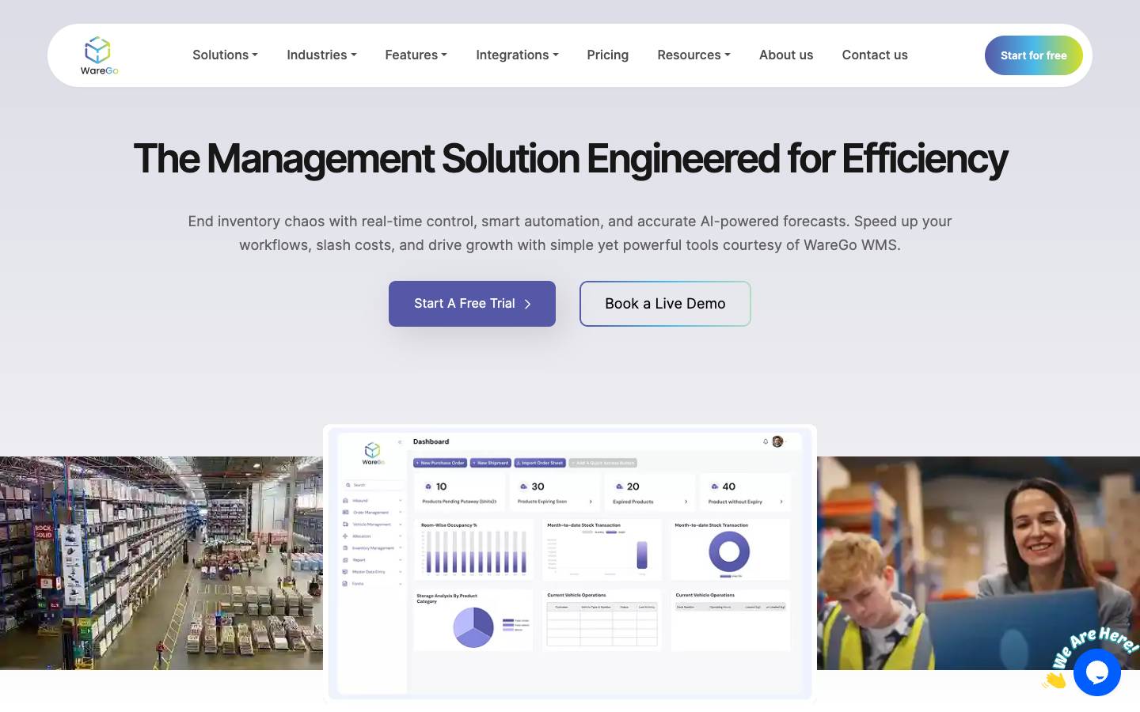Viewport: 1140px width, 712px height.
Task: Click the sidebar collapse arrow in the dashboard preview
Action: [400, 442]
